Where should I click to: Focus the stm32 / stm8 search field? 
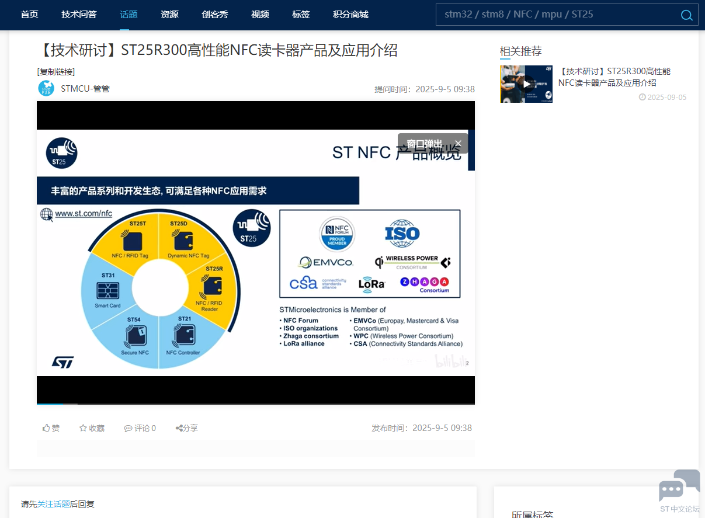(558, 15)
